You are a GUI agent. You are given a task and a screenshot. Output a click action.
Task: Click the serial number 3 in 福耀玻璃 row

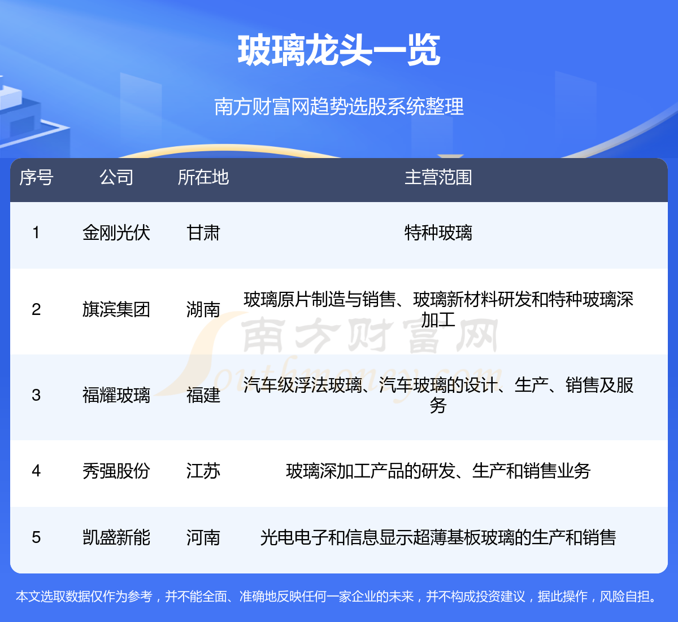coord(36,395)
